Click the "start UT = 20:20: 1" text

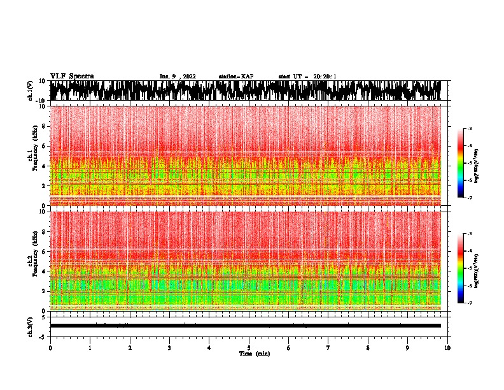pos(307,76)
